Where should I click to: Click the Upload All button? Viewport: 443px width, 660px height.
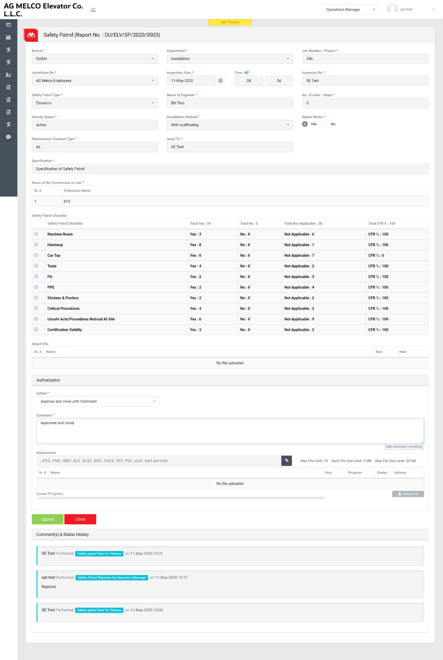pyautogui.click(x=408, y=494)
